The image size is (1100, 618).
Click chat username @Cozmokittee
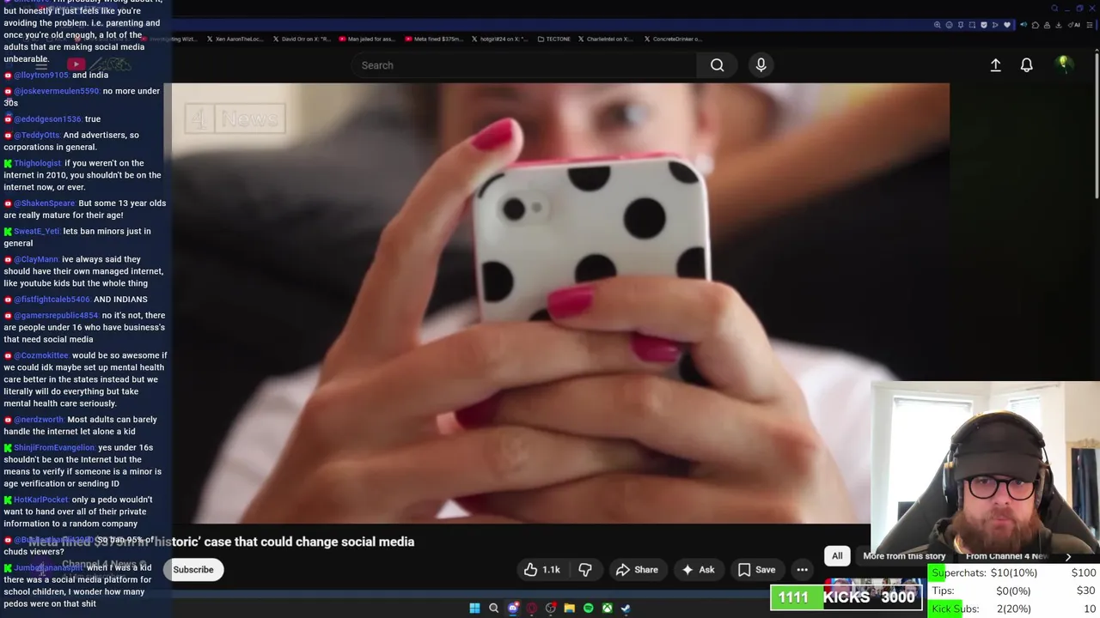(41, 355)
